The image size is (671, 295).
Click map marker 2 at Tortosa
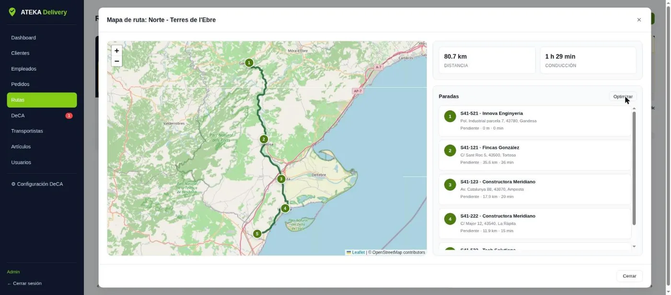point(264,139)
